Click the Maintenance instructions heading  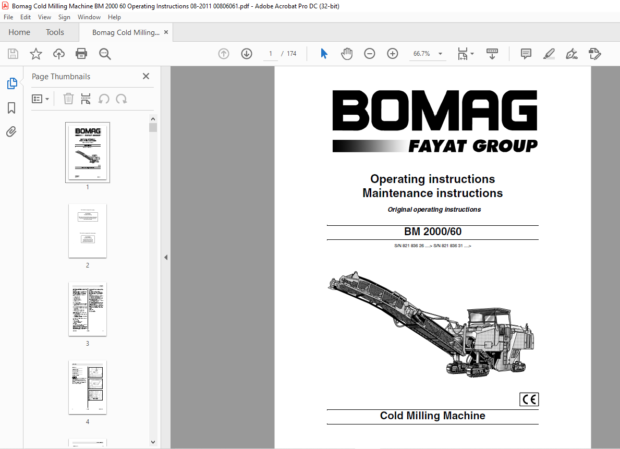pyautogui.click(x=433, y=193)
